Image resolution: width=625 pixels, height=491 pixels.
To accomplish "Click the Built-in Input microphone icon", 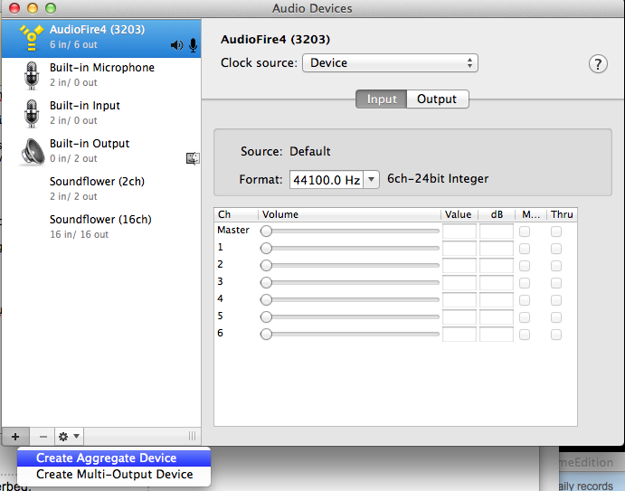I will click(x=32, y=114).
